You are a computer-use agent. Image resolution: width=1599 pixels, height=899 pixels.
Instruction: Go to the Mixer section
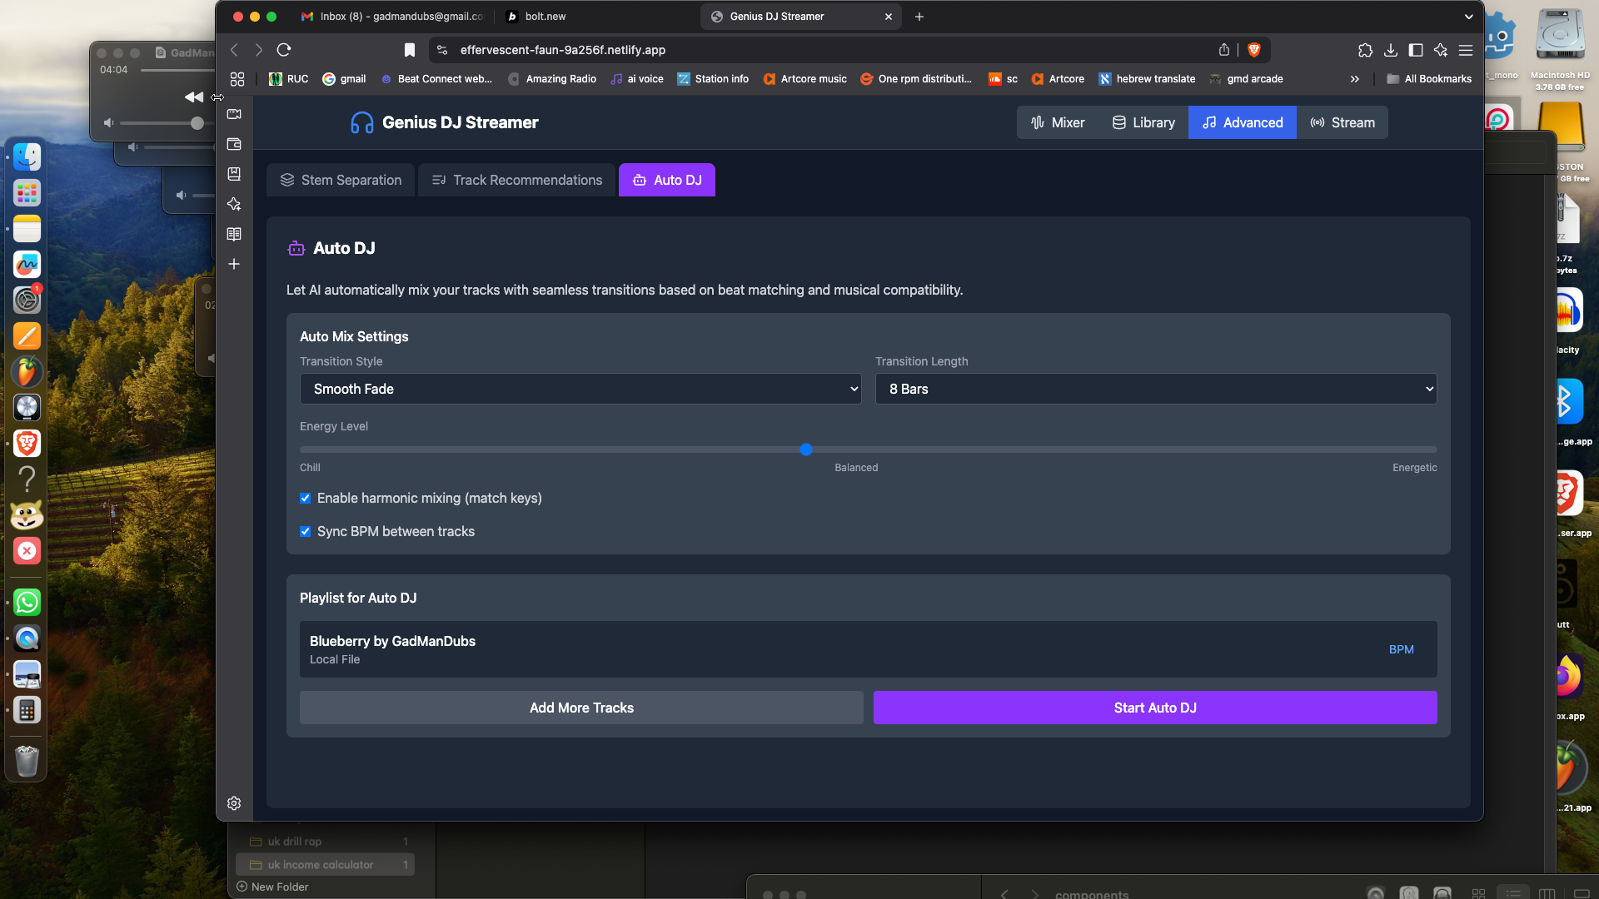[x=1058, y=122]
